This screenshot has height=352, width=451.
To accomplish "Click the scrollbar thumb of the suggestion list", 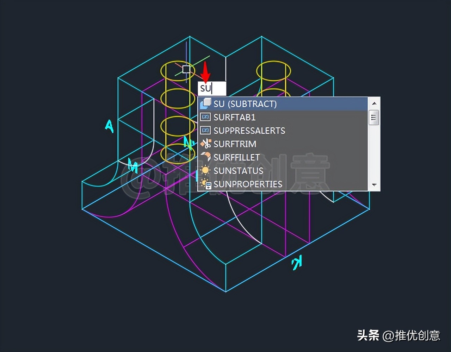I will pos(373,117).
